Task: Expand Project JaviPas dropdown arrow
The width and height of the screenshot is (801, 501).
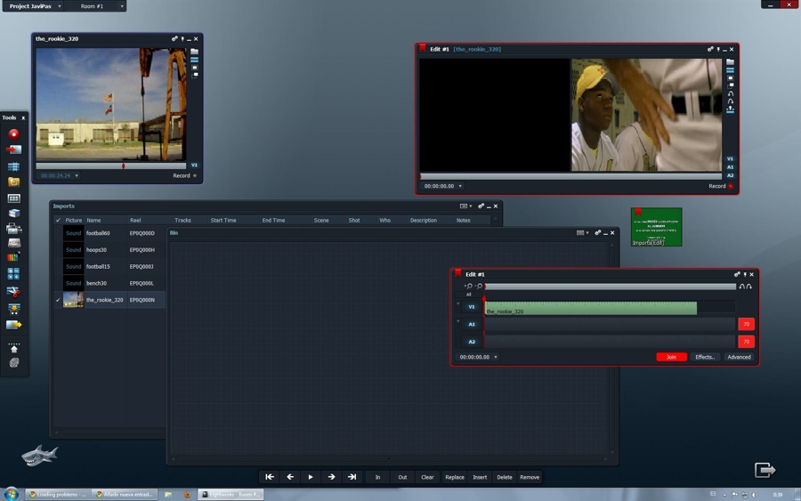Action: 60,6
